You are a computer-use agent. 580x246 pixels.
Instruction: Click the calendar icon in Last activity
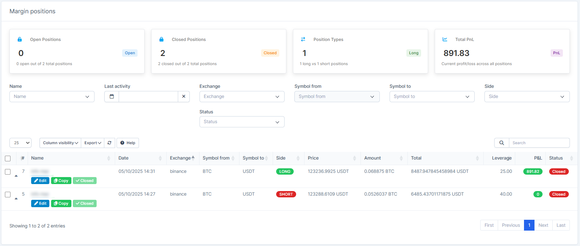click(112, 97)
